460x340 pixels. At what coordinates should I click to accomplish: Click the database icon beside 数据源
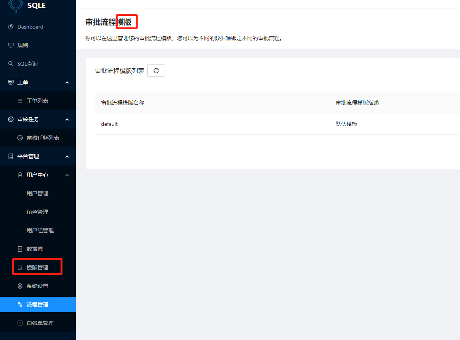click(20, 249)
